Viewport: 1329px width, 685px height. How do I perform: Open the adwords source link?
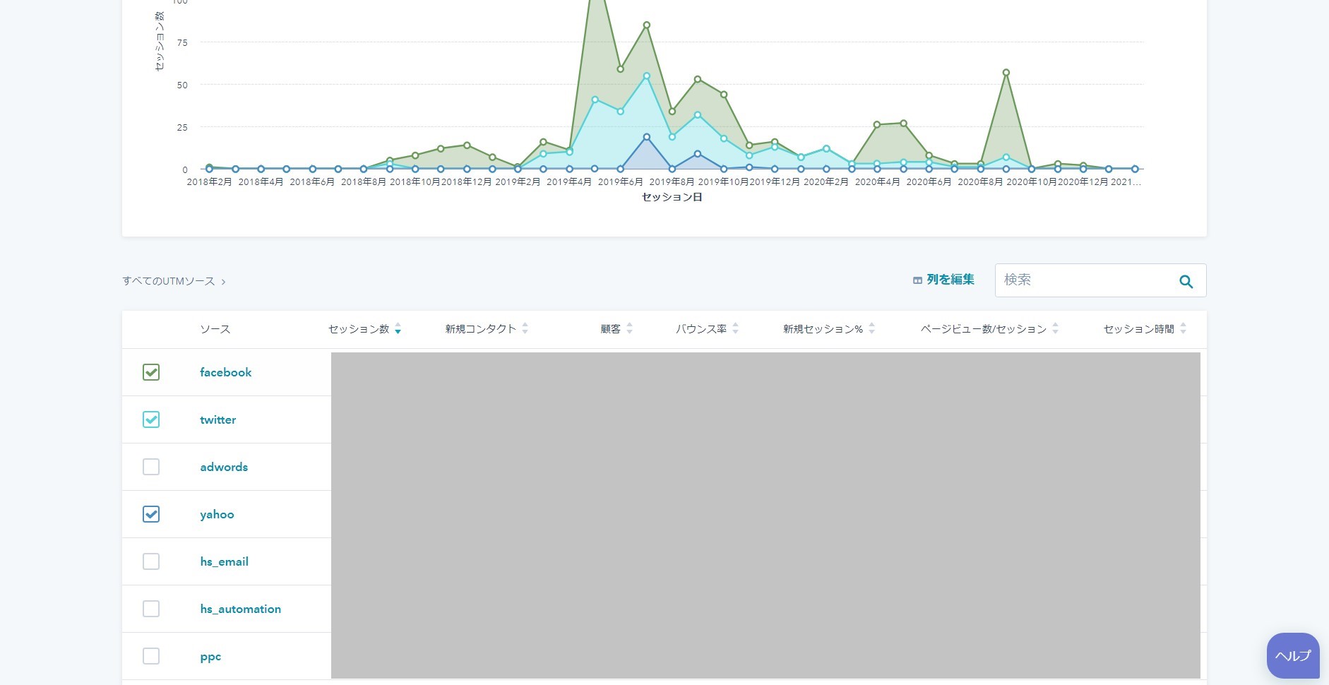point(224,467)
